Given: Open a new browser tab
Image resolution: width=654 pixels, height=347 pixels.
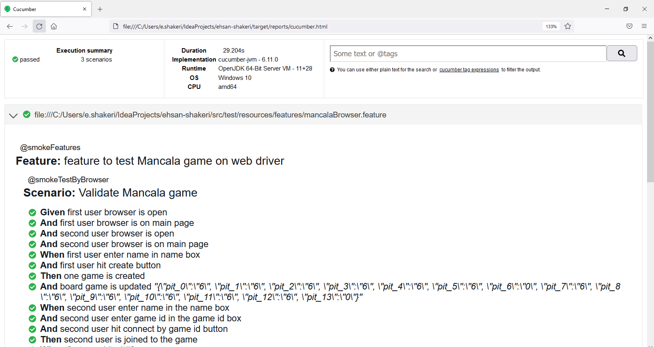Looking at the screenshot, I should click(100, 9).
